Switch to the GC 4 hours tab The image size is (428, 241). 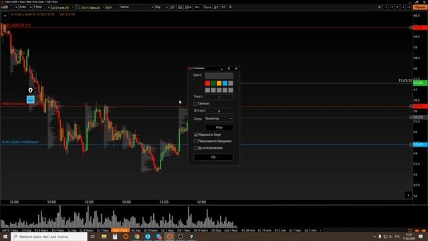click(150, 230)
